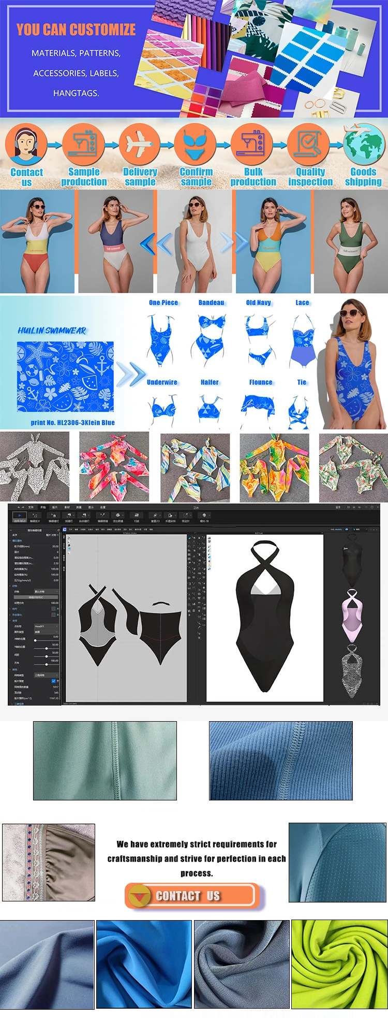The height and width of the screenshot is (1018, 388).
Task: Click the Sample production sewing machine icon
Action: click(83, 144)
